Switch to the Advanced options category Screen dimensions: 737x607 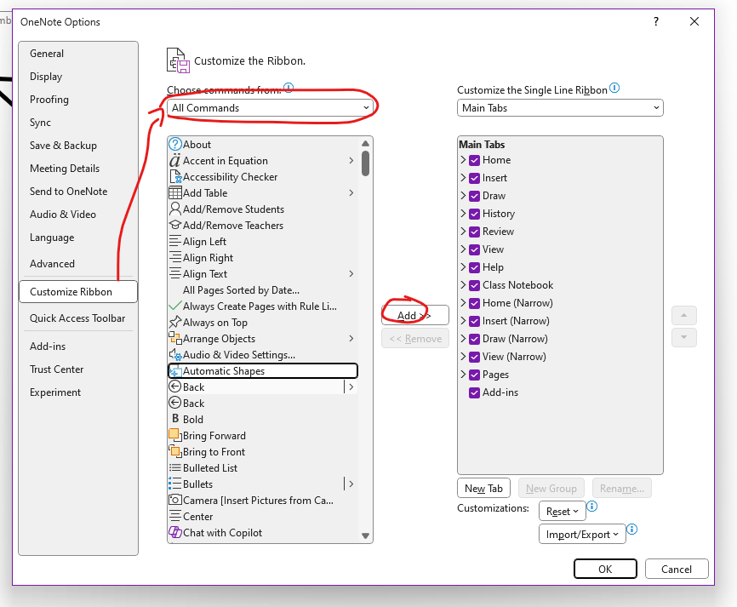[78, 263]
